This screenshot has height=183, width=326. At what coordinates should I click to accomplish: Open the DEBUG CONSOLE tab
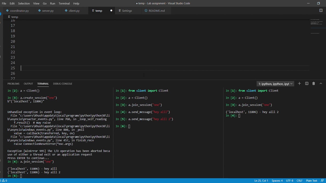(x=62, y=84)
